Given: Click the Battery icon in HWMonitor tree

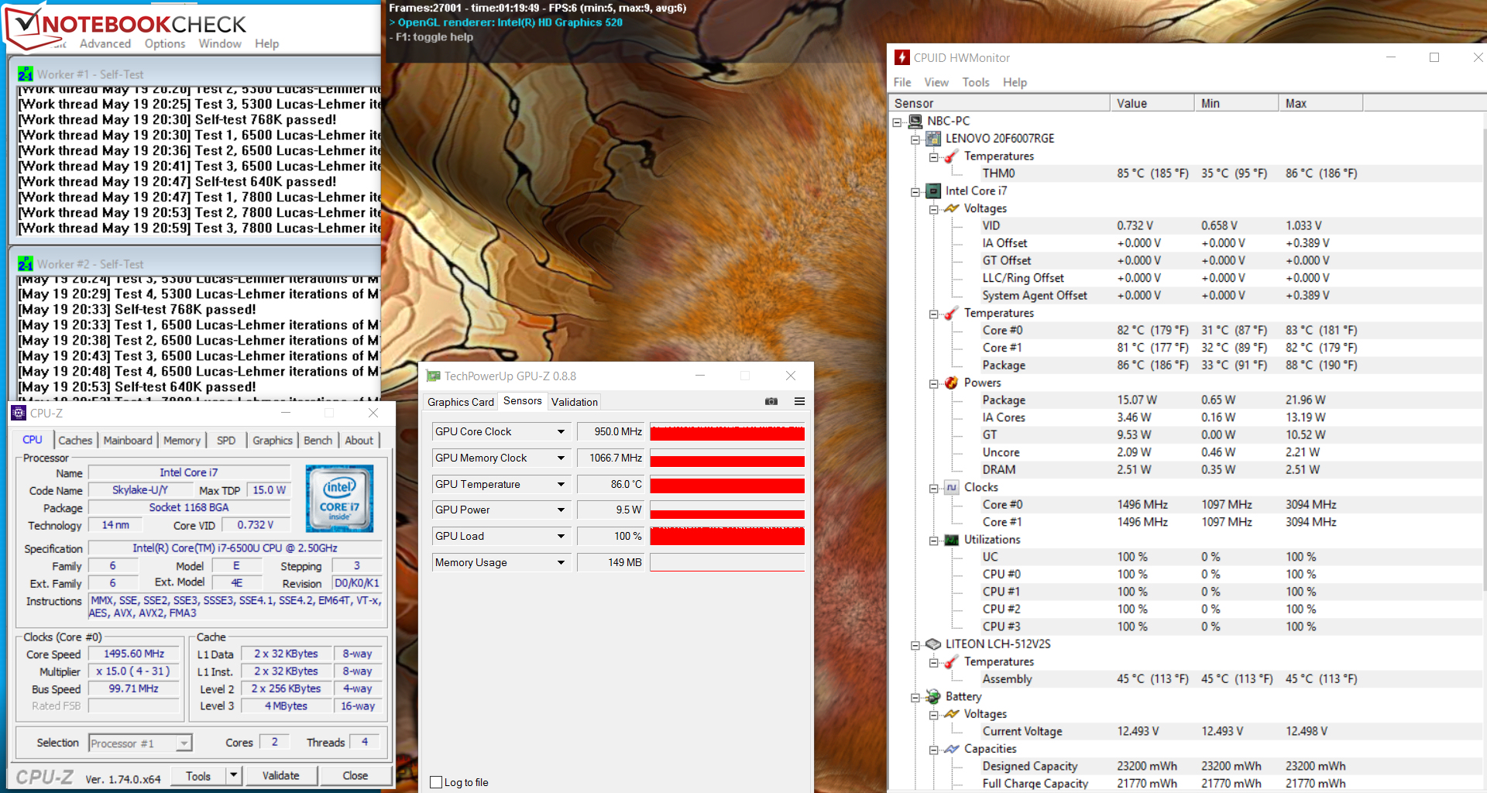Looking at the screenshot, I should [933, 696].
